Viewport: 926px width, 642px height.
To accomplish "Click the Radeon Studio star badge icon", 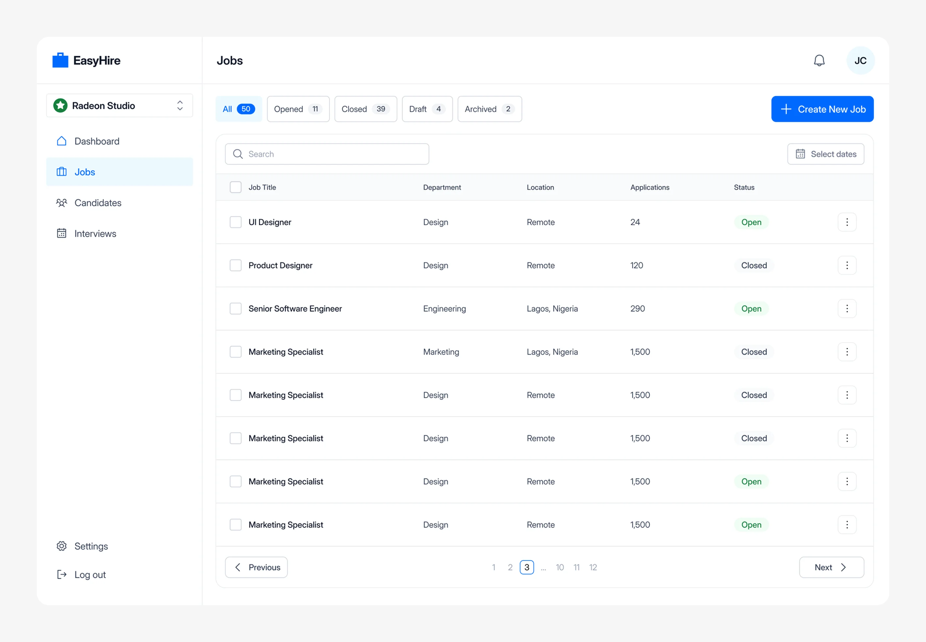I will tap(60, 106).
